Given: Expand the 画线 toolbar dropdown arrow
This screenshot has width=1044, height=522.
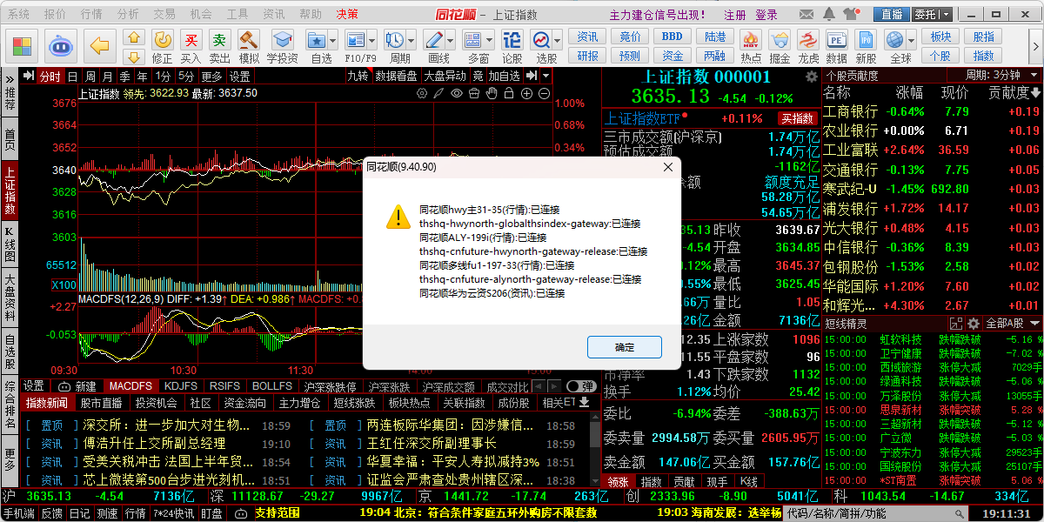Looking at the screenshot, I should [x=450, y=40].
